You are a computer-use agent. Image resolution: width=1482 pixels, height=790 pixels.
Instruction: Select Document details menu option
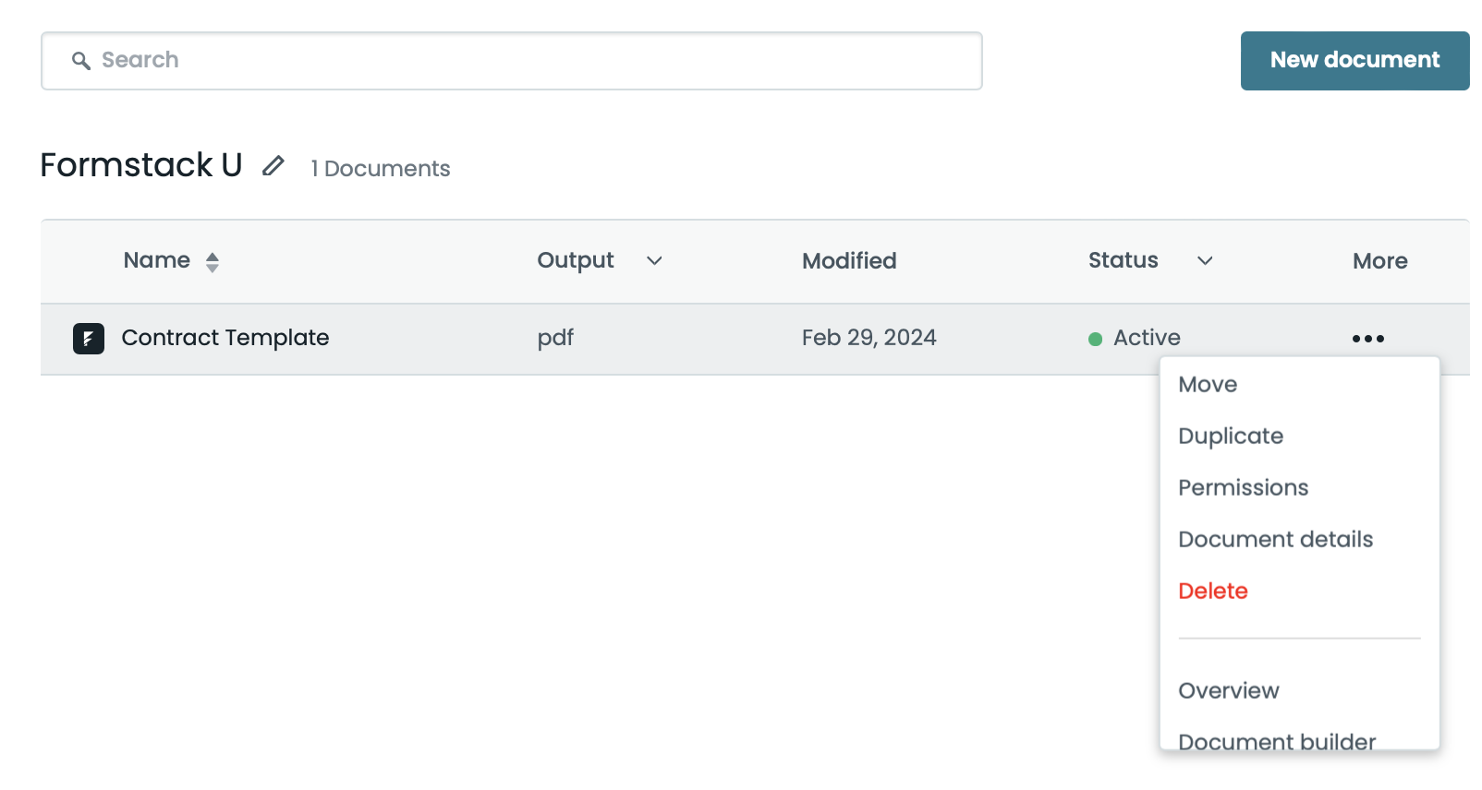tap(1275, 540)
